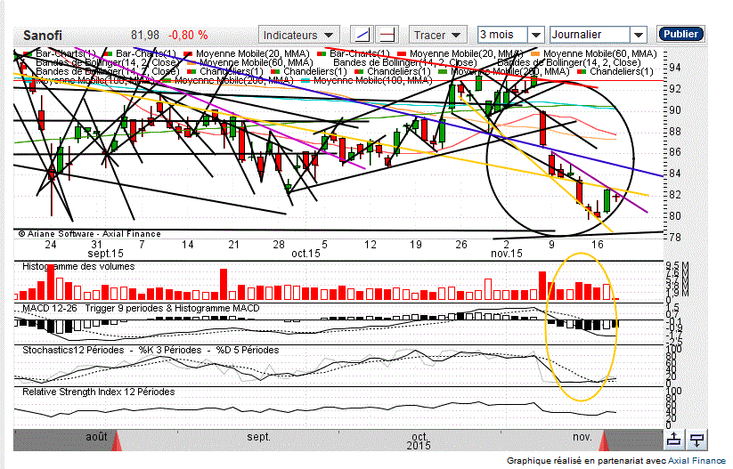Screen dimensions: 733x469
Task: Open the Indicateurs dropdown menu
Action: (x=297, y=35)
